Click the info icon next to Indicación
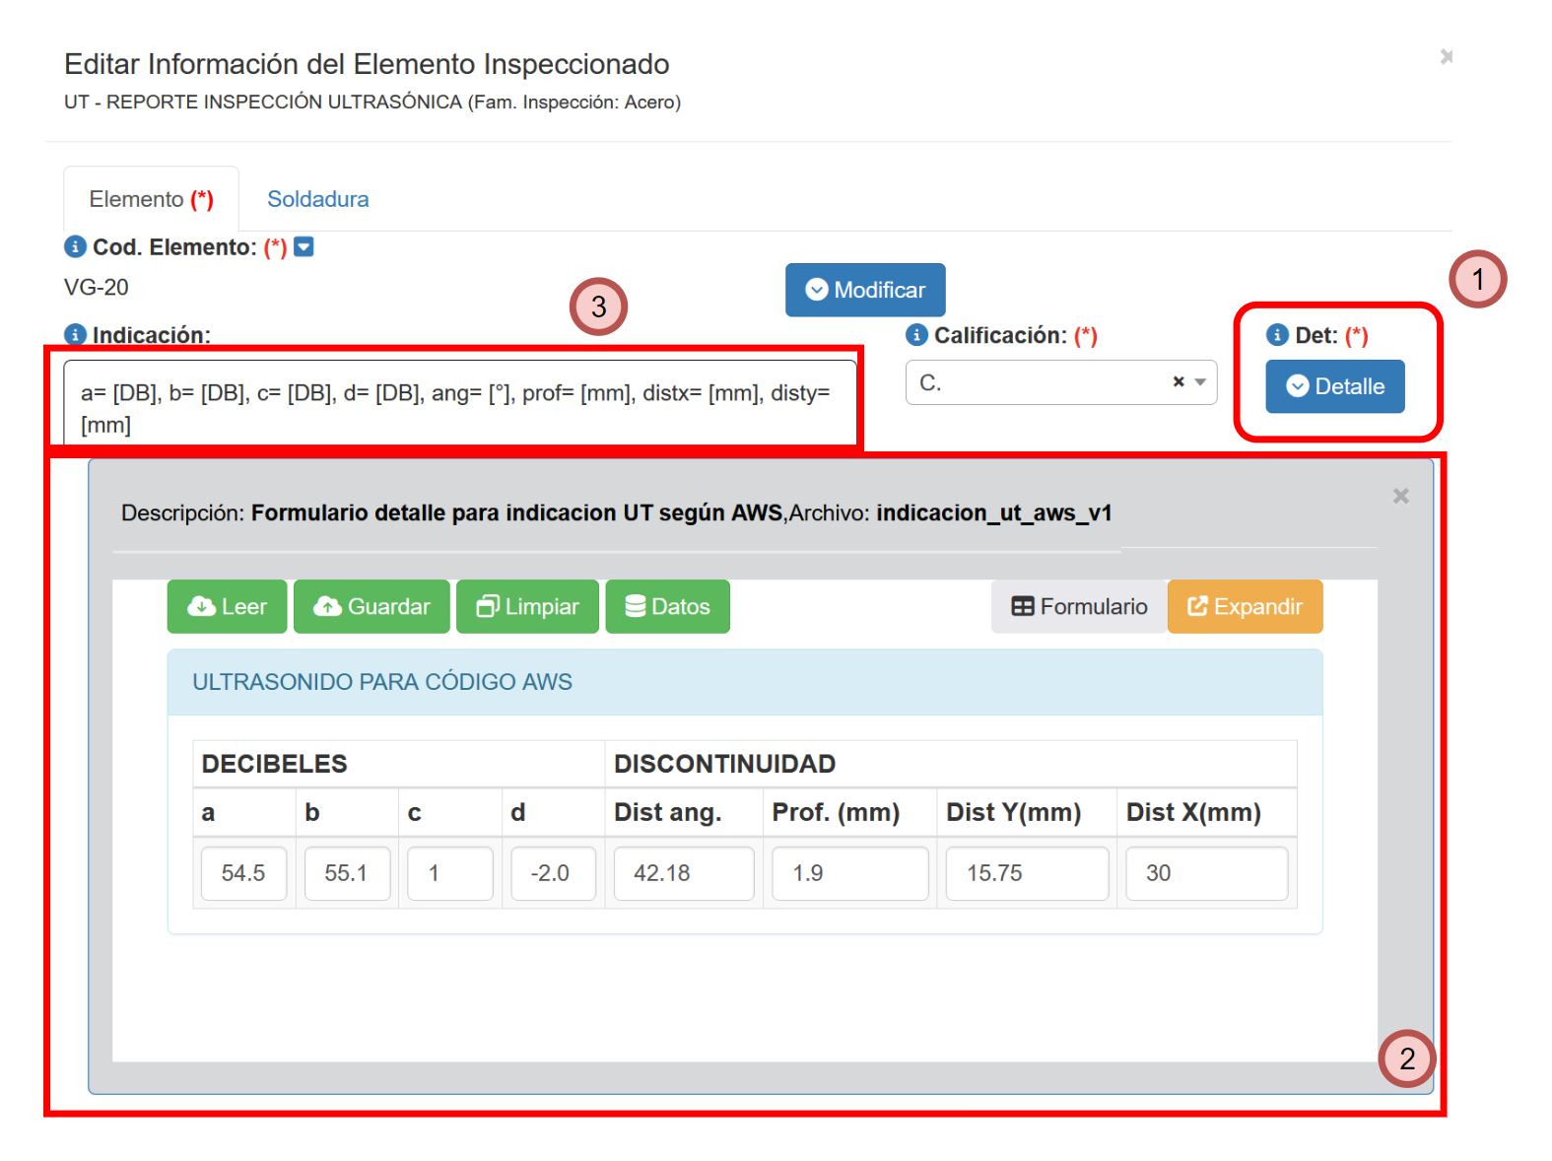Viewport: 1552px width, 1161px height. tap(75, 335)
